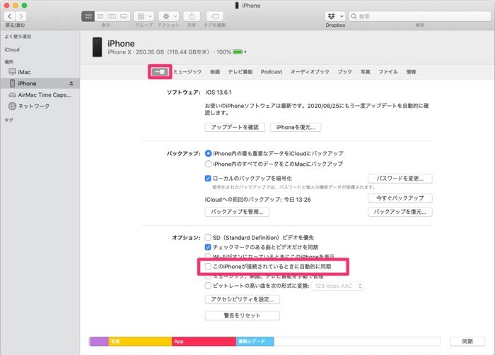The width and height of the screenshot is (495, 355).
Task: Click the battery status icon
Action: pos(239,52)
